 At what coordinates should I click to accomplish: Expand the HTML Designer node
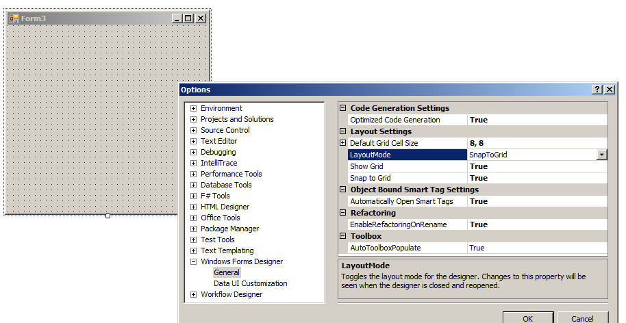(194, 207)
